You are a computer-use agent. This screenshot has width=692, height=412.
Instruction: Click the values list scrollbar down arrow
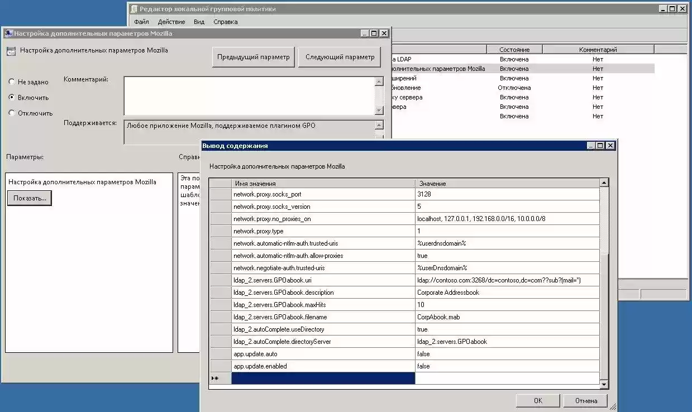604,384
